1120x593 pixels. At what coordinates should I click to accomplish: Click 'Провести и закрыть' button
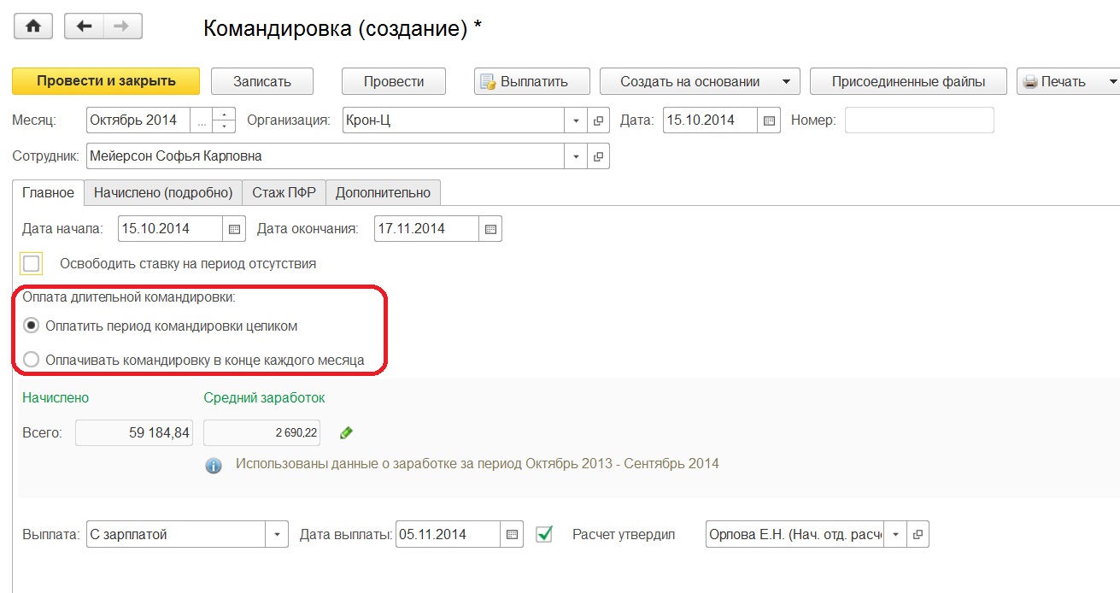(106, 81)
